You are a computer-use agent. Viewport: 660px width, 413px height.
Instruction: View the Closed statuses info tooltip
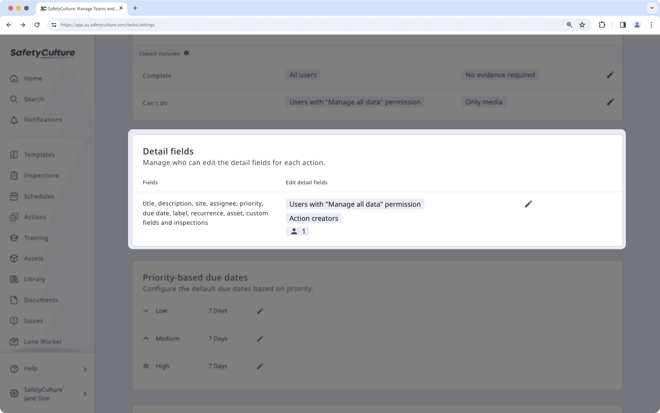[187, 53]
